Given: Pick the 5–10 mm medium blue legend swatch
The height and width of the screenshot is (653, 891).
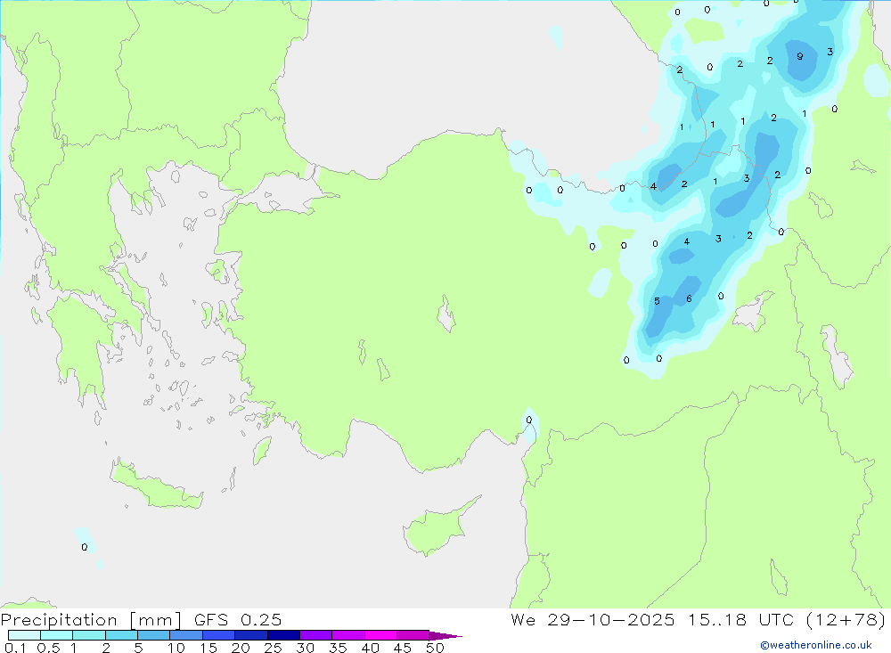Looking at the screenshot, I should click(154, 635).
